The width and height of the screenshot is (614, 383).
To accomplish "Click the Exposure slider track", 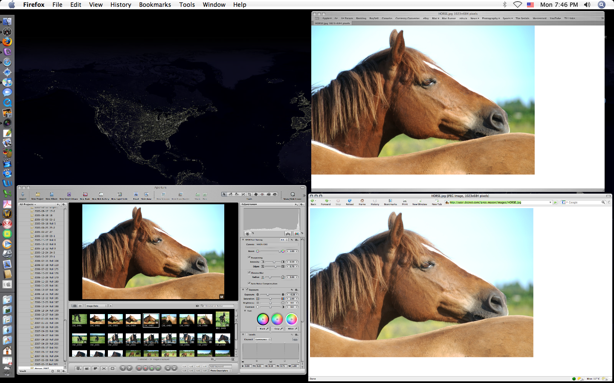I will pyautogui.click(x=270, y=294).
